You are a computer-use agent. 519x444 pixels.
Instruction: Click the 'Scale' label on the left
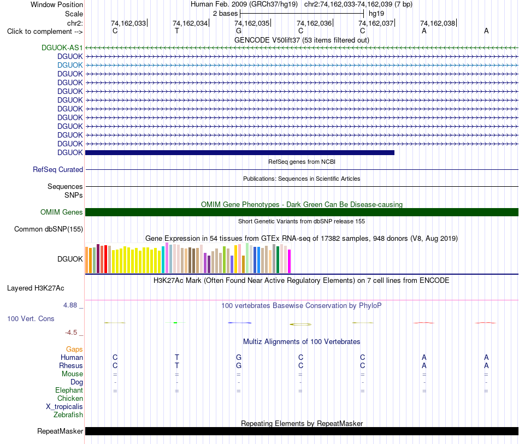(74, 14)
